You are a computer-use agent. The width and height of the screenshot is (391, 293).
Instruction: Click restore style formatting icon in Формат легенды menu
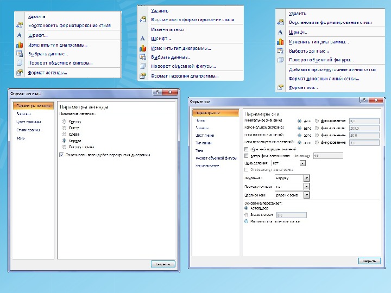20,25
